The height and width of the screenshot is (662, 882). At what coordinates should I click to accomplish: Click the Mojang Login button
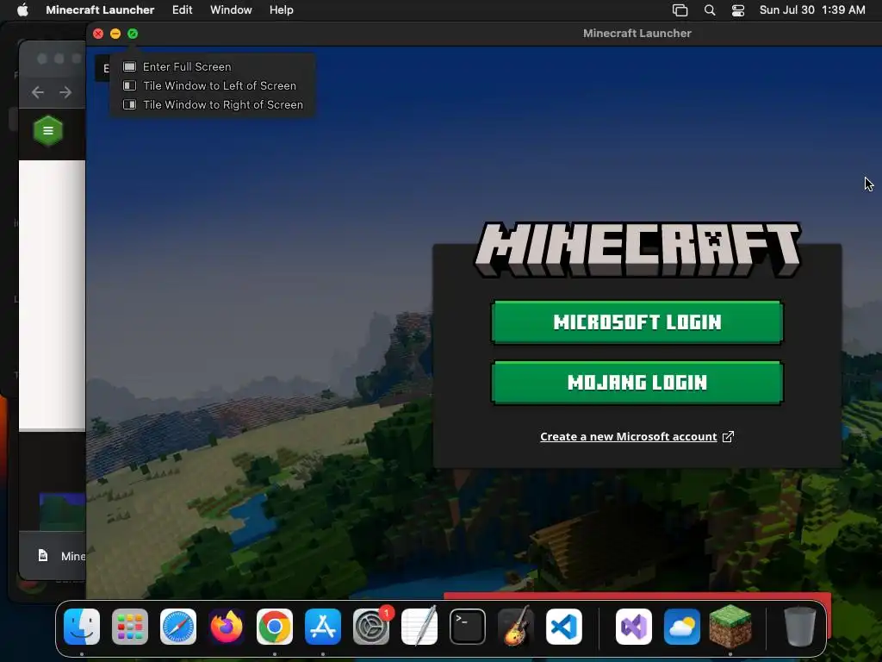[637, 383]
